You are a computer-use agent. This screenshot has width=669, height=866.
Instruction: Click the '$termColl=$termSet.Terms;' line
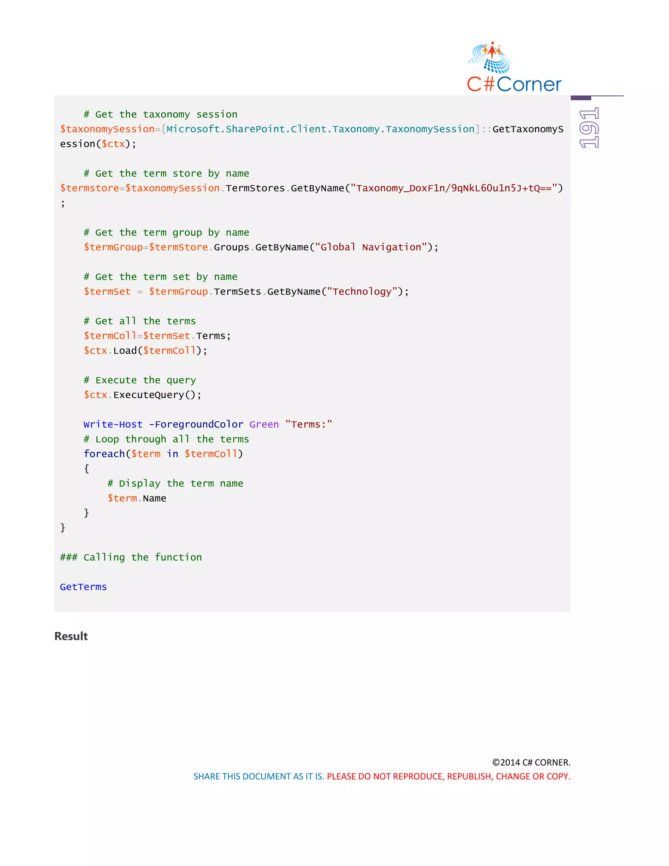[157, 336]
